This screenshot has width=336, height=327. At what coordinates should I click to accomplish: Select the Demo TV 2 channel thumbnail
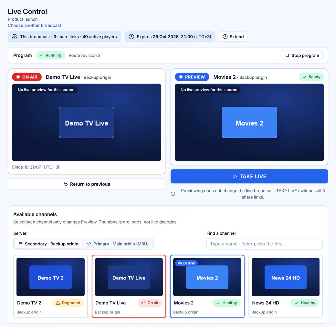coord(51,277)
